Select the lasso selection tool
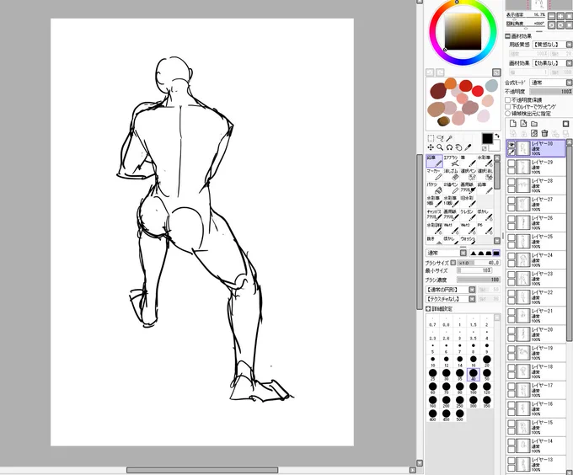 click(x=440, y=138)
